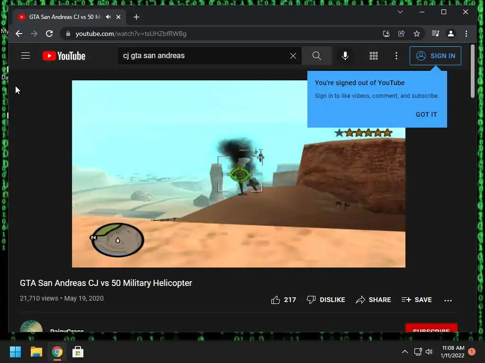The width and height of the screenshot is (485, 363).
Task: Open the Chrome three-dot menu
Action: coord(466,34)
